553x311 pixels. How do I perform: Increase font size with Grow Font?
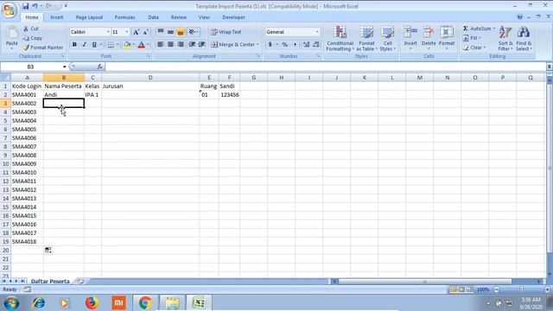[x=136, y=32]
